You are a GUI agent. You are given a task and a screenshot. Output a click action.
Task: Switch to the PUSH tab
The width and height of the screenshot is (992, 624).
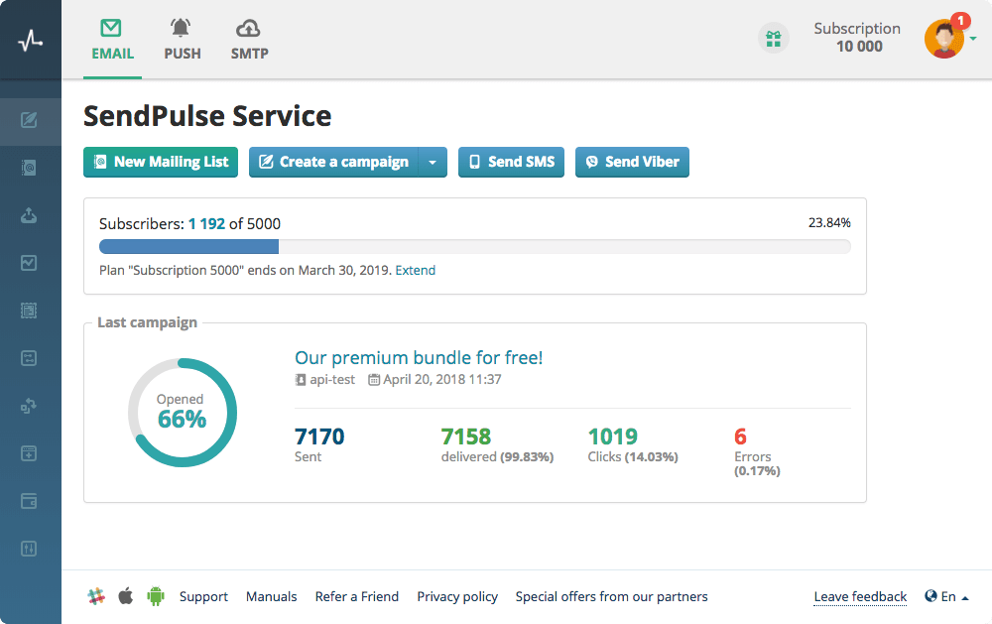coord(183,40)
